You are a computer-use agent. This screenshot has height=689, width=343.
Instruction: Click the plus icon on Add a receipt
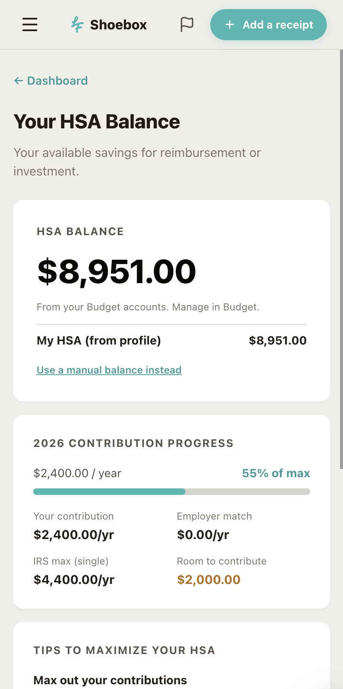230,25
